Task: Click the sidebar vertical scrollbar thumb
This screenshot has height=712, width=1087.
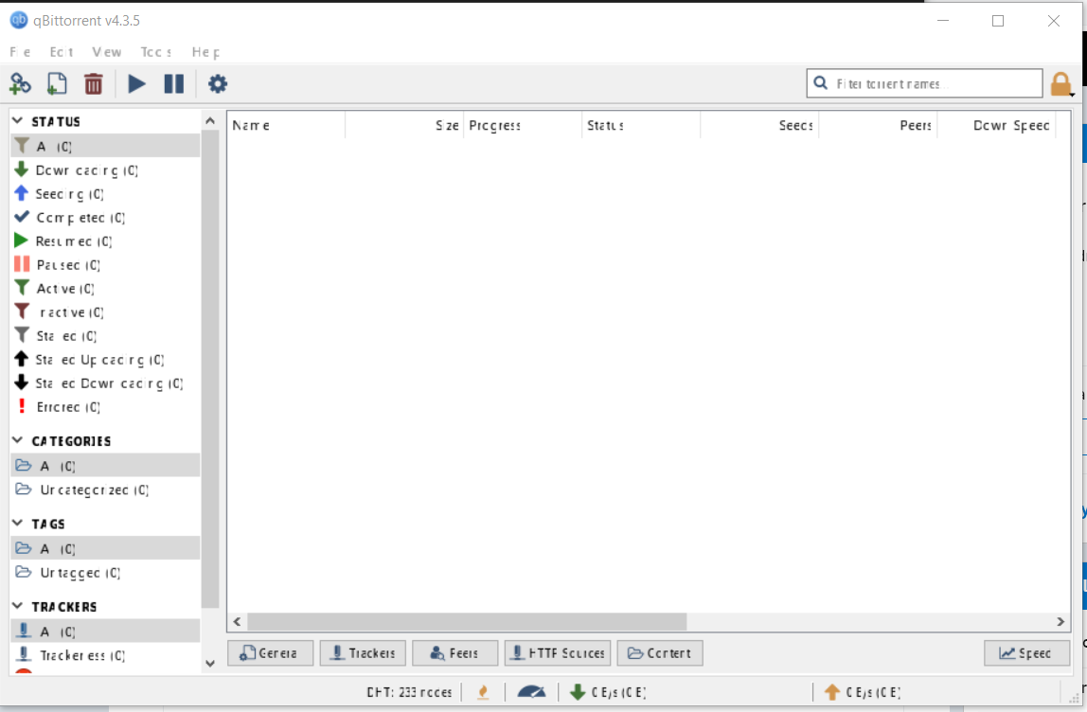Action: click(x=210, y=369)
